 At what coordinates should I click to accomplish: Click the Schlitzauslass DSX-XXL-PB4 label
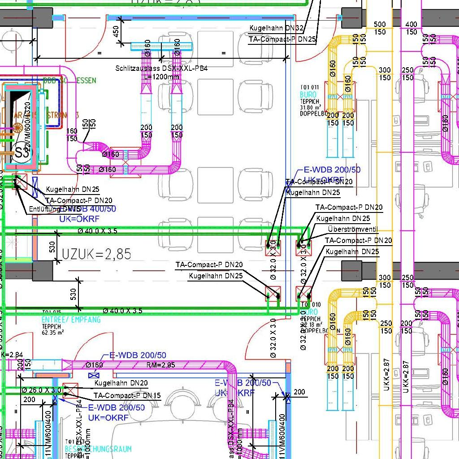[161, 68]
